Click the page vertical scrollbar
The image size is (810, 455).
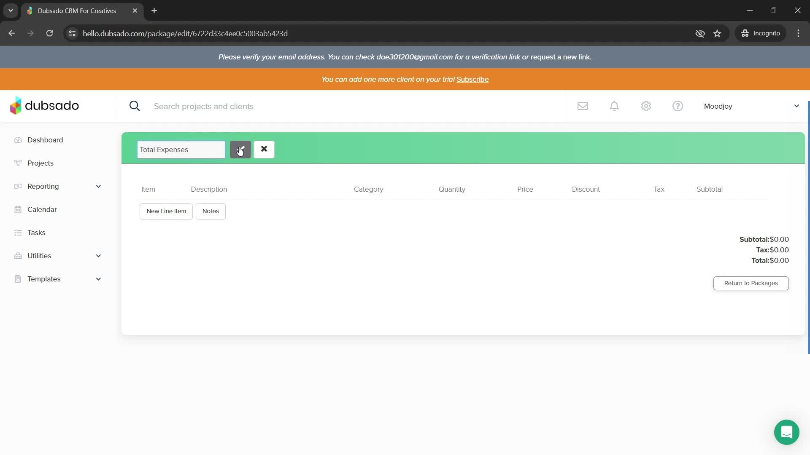[808, 227]
